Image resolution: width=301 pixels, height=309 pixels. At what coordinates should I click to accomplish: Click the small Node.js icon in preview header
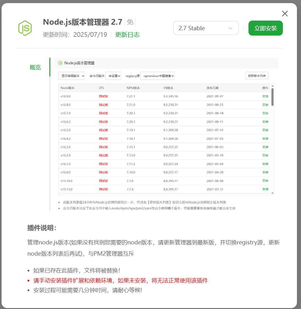pyautogui.click(x=60, y=63)
